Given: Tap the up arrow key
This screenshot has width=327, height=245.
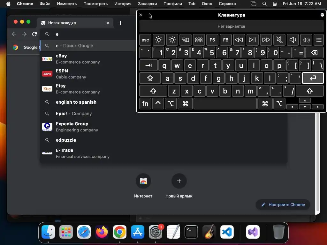Looking at the screenshot, I should coord(305,100).
